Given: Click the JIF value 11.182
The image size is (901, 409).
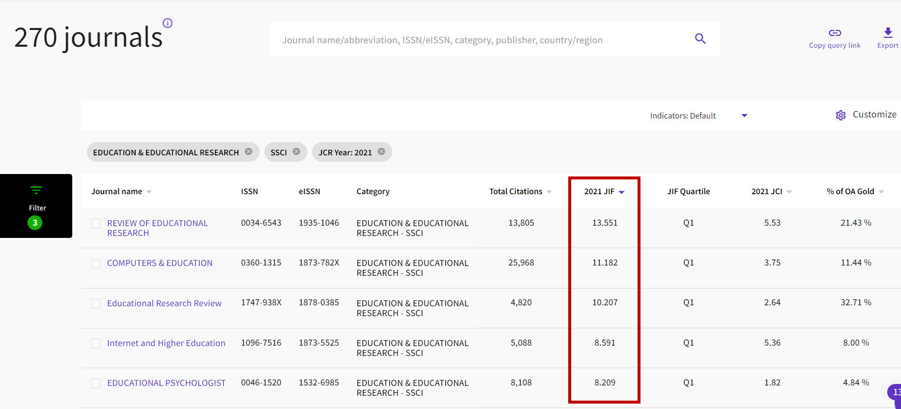Looking at the screenshot, I should (605, 263).
